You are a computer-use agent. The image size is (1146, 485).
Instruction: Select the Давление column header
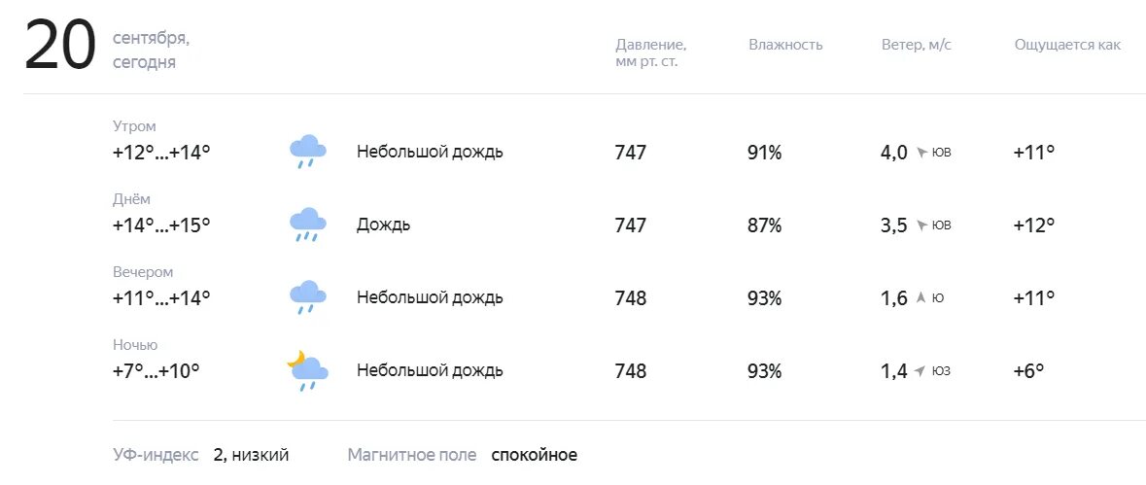[x=650, y=53]
